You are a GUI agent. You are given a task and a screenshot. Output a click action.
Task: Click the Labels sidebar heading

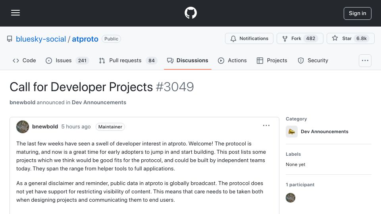point(293,154)
